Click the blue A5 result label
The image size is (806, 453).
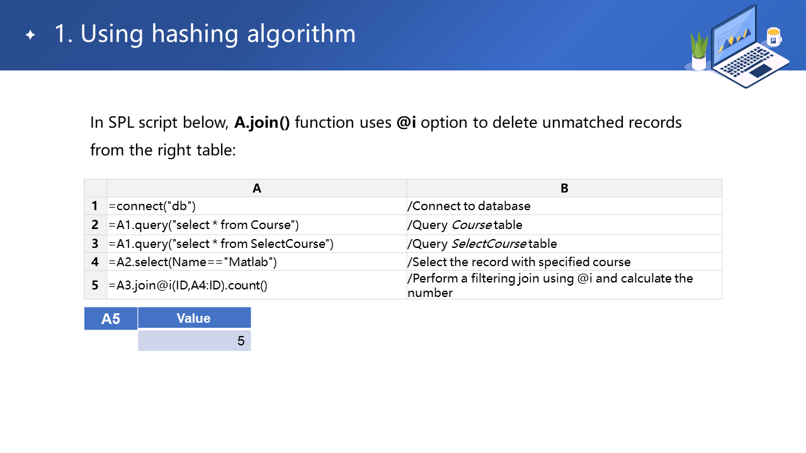coord(111,319)
